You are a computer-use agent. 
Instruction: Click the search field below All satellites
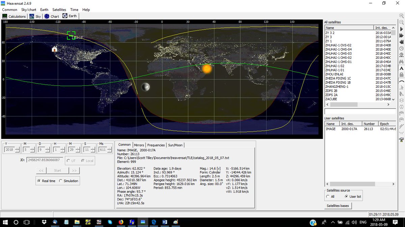360,111
